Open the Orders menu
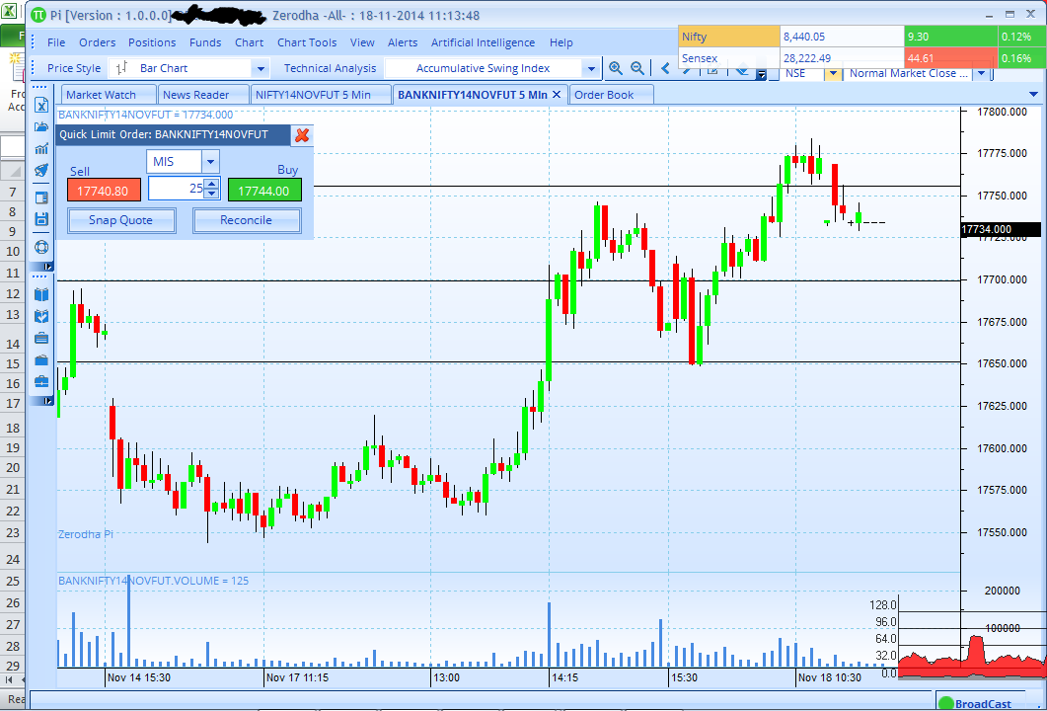 98,42
